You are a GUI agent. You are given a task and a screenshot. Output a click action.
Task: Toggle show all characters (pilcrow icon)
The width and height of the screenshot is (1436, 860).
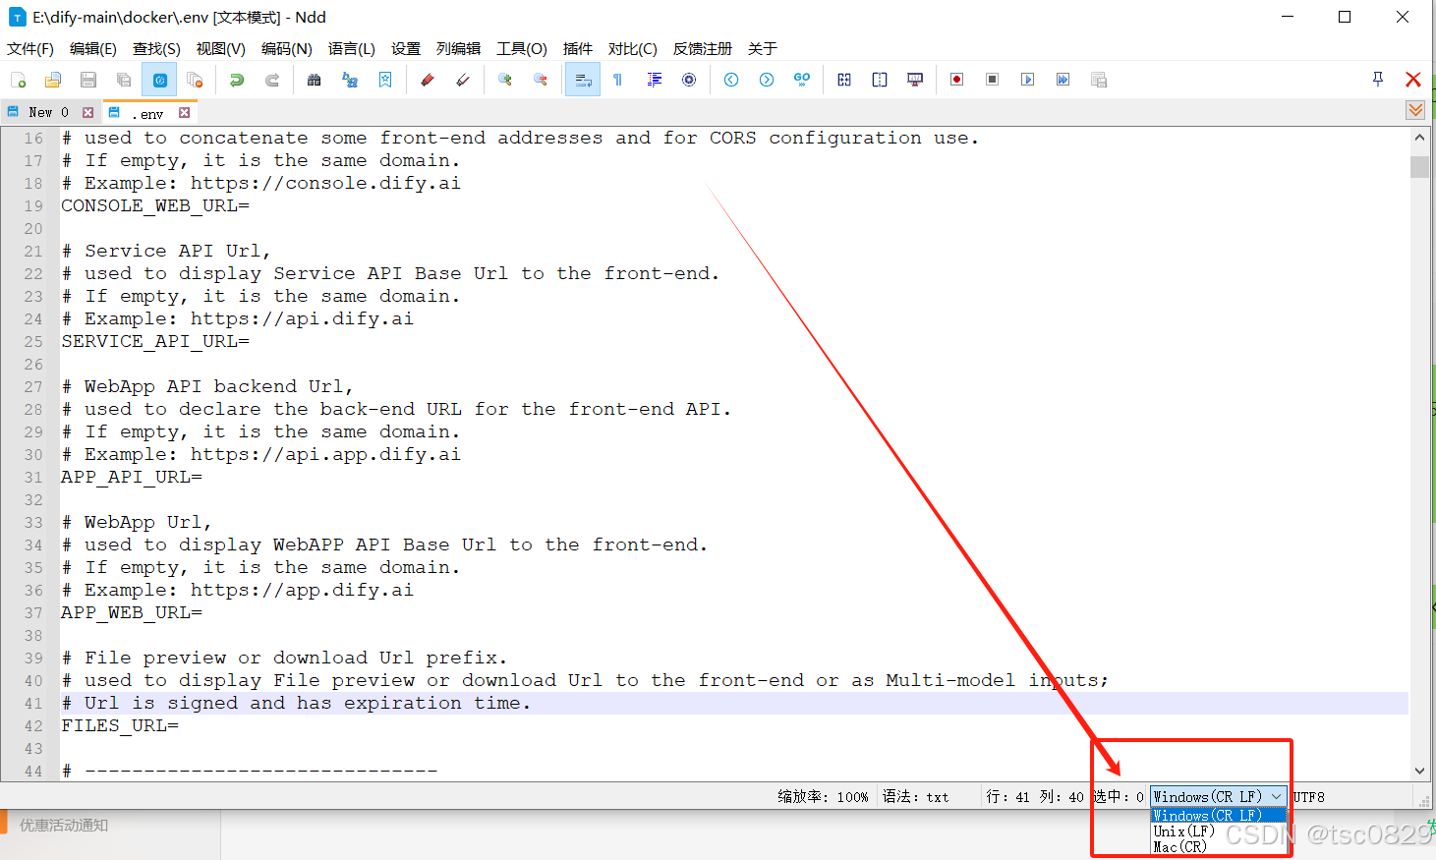point(617,80)
